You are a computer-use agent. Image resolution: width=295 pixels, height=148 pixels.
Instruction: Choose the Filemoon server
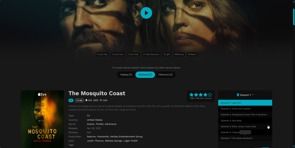click(165, 75)
